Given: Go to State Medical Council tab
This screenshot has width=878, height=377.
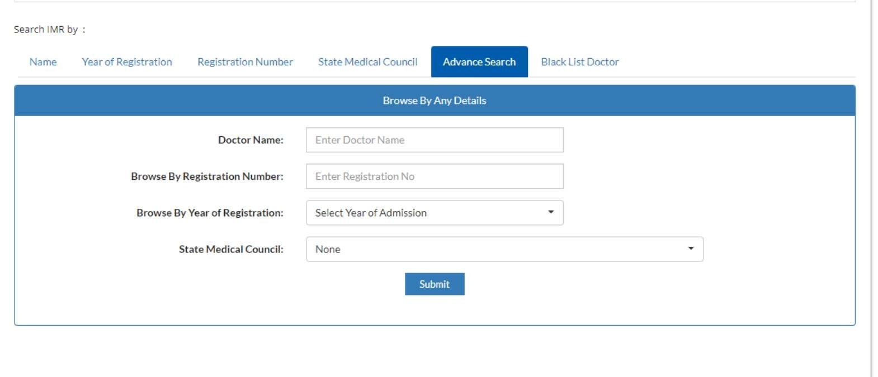Looking at the screenshot, I should click(367, 62).
